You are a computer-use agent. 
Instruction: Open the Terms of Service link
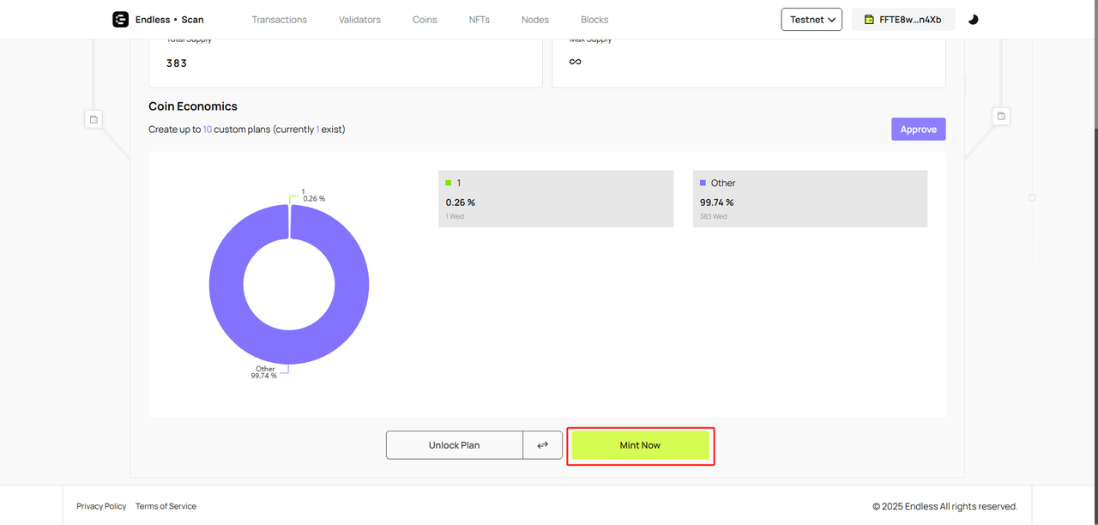[x=166, y=506]
